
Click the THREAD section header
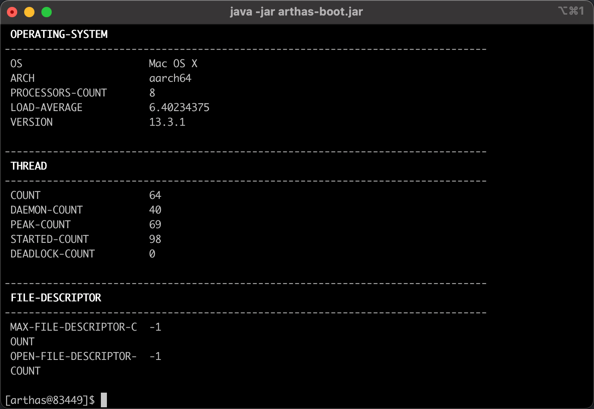pos(29,166)
